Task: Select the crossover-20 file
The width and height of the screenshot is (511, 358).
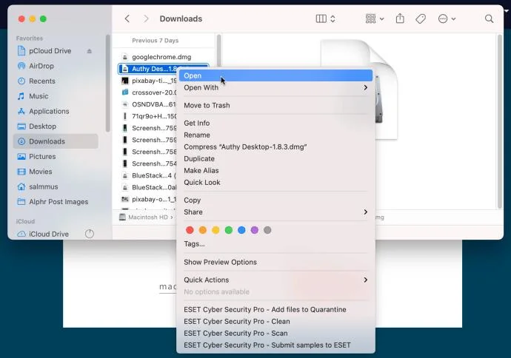Action: pos(148,92)
